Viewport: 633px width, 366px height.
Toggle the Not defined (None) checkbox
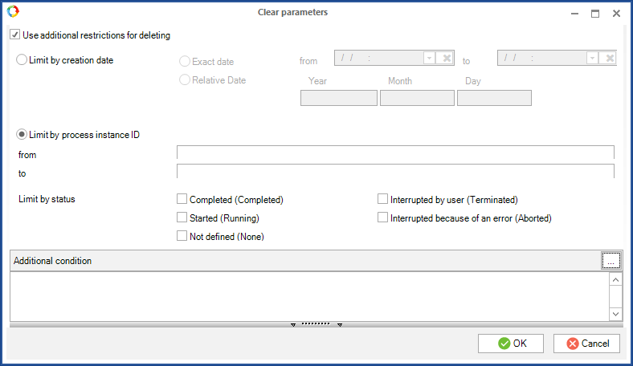click(x=182, y=236)
